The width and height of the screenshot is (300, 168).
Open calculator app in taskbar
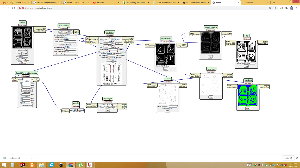[12, 165]
